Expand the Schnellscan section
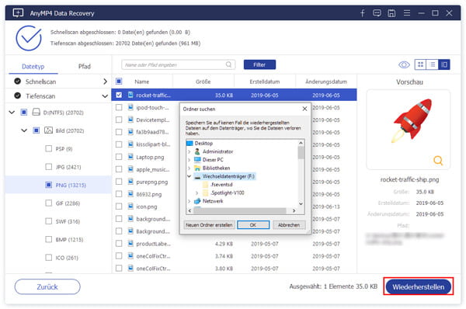The height and width of the screenshot is (309, 466). tap(105, 82)
